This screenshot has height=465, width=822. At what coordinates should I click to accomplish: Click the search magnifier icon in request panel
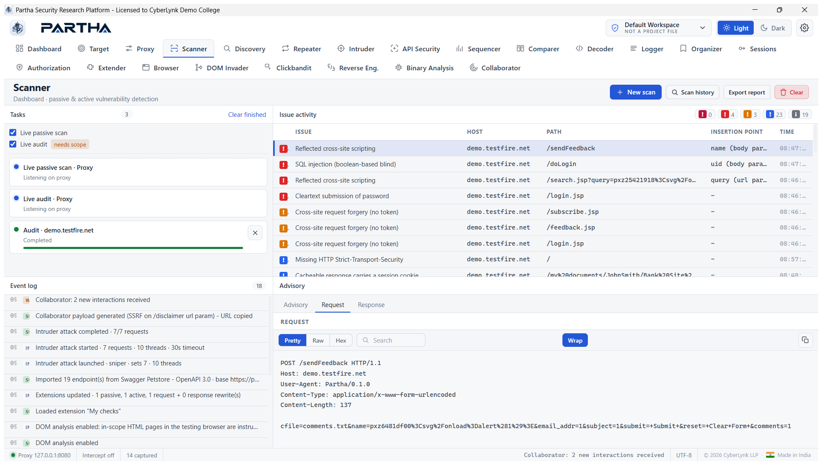[x=366, y=340]
